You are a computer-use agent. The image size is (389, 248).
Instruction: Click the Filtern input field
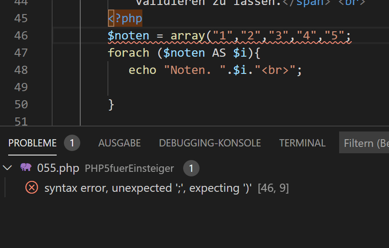[x=364, y=143]
